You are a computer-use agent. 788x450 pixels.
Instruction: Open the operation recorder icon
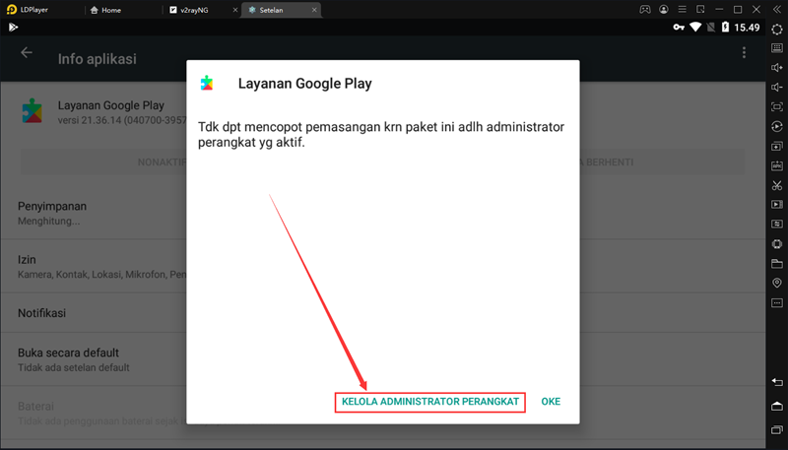777,127
